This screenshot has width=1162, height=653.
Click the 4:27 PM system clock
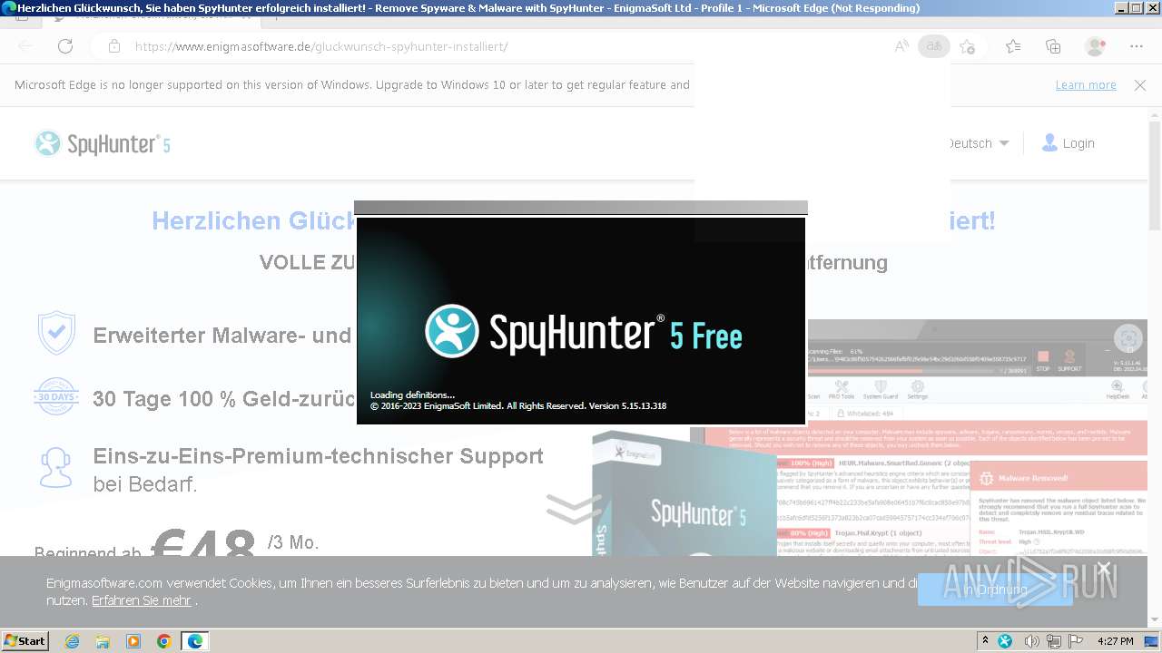[1115, 641]
